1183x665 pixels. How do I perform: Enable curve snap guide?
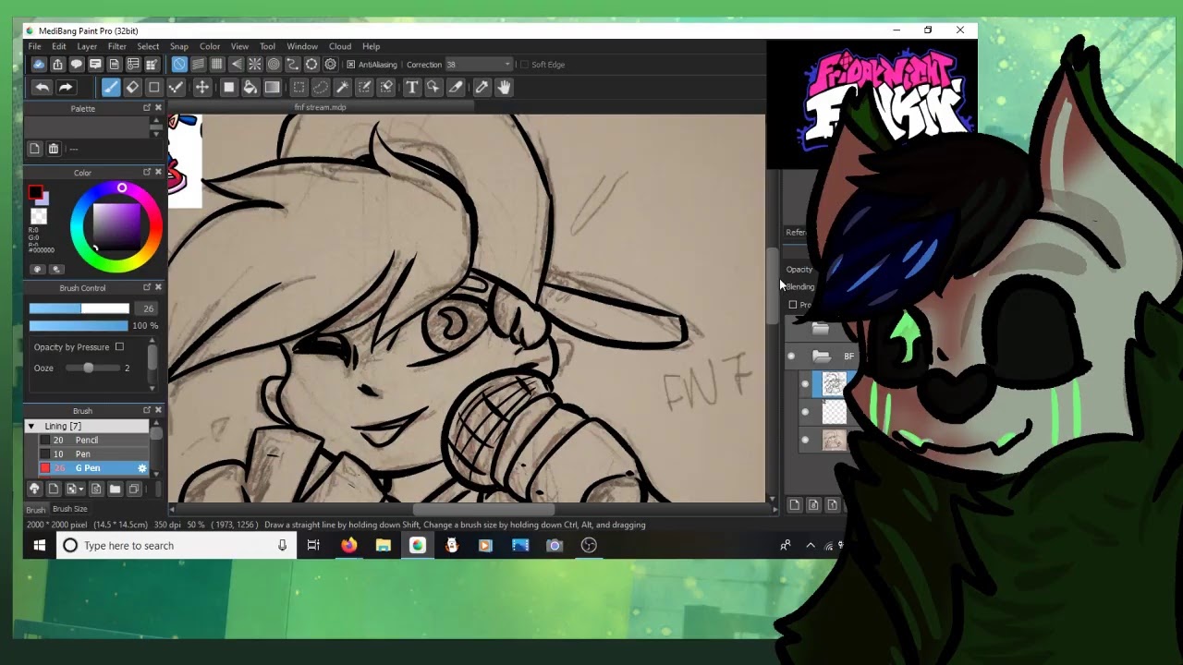click(x=292, y=65)
